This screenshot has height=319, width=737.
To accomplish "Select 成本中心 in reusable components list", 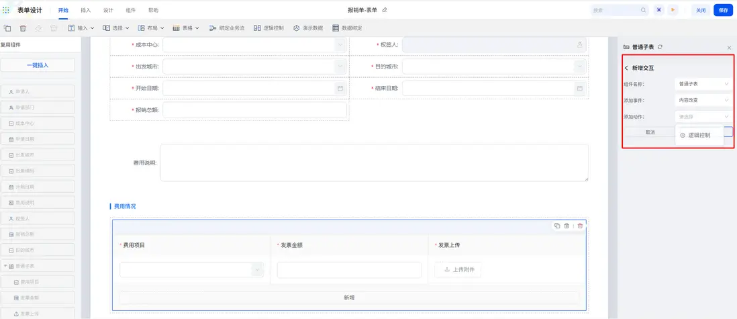I will 38,124.
